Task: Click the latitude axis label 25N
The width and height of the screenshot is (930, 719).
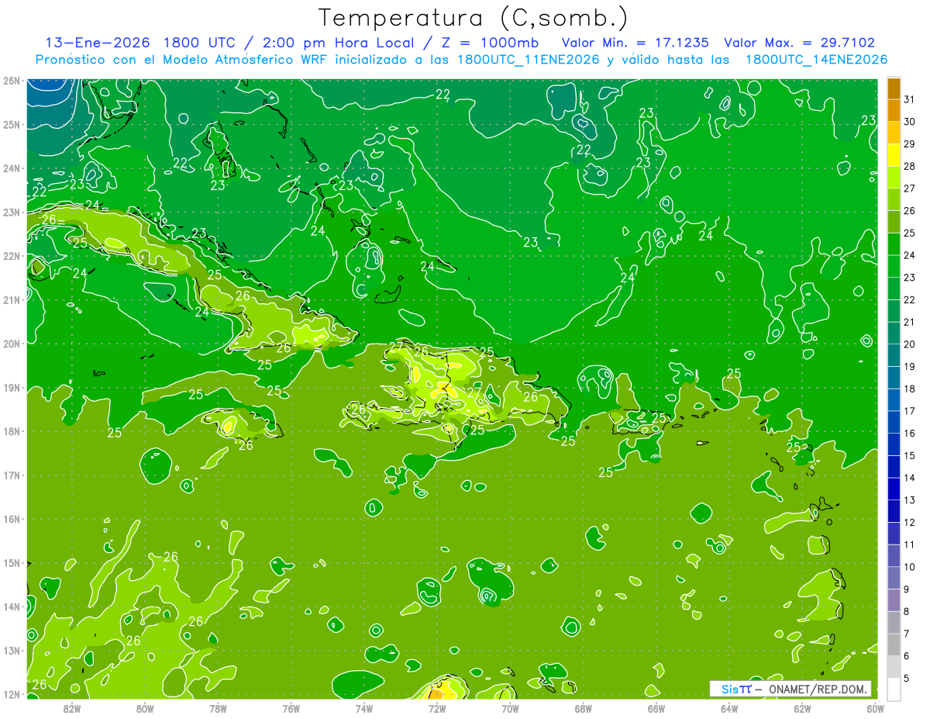Action: [11, 125]
